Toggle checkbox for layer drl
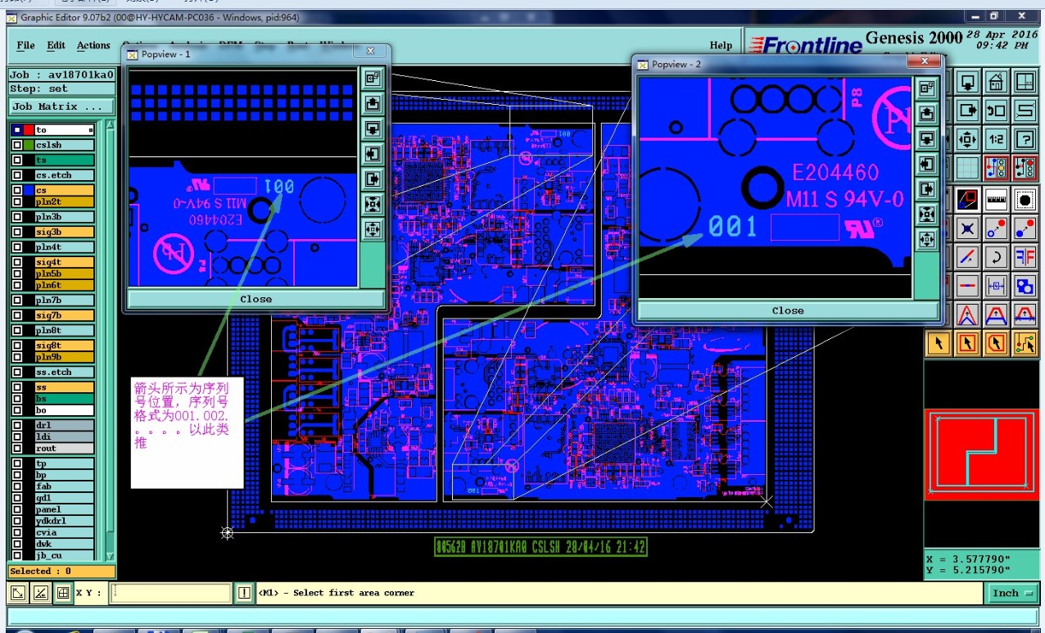1045x633 pixels. (x=17, y=426)
